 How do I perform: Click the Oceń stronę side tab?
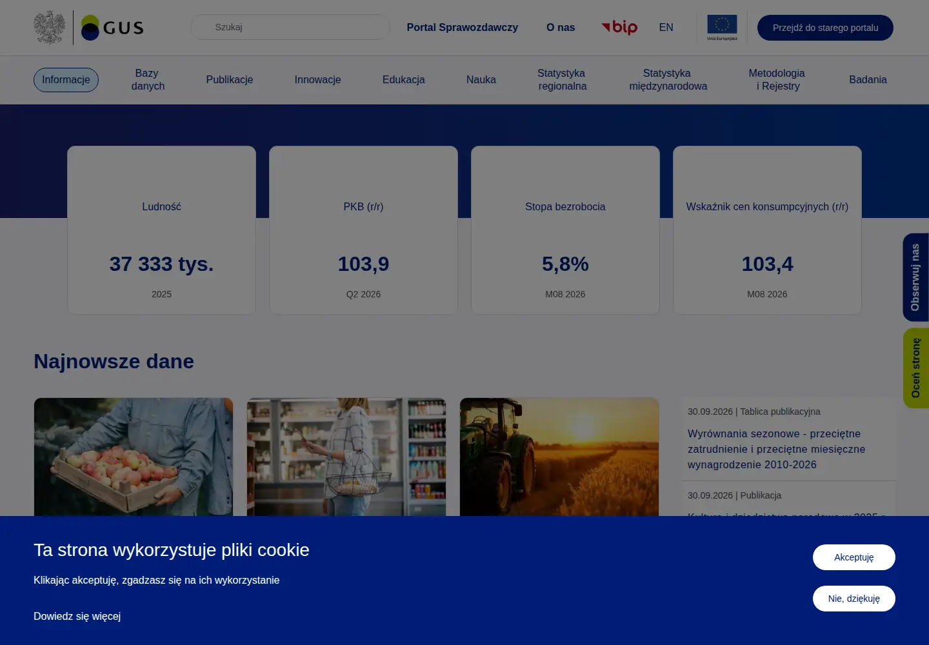(x=915, y=368)
